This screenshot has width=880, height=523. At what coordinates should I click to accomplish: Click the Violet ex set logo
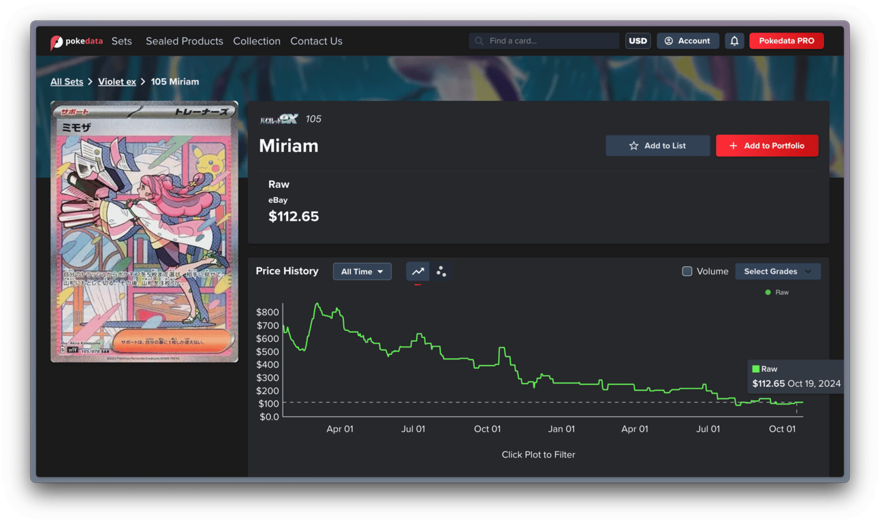(279, 119)
